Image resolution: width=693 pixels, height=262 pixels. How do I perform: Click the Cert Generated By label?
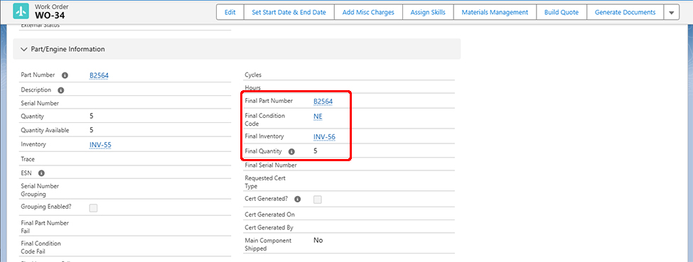[269, 227]
